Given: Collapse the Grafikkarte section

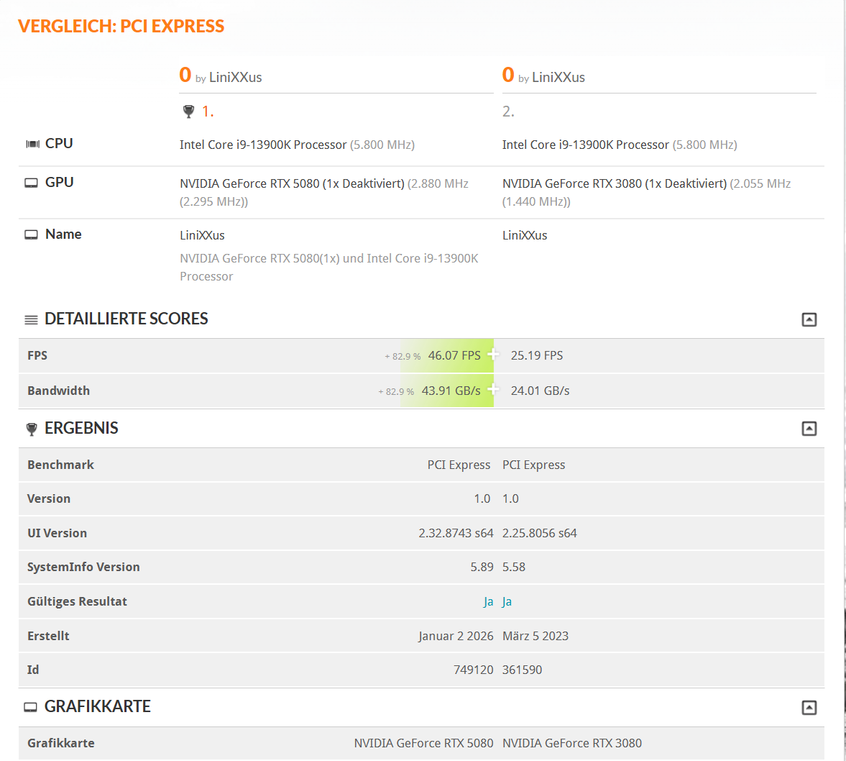Looking at the screenshot, I should (x=809, y=708).
